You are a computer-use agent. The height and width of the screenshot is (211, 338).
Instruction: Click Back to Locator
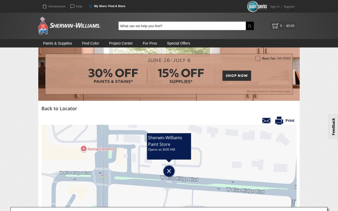59,109
